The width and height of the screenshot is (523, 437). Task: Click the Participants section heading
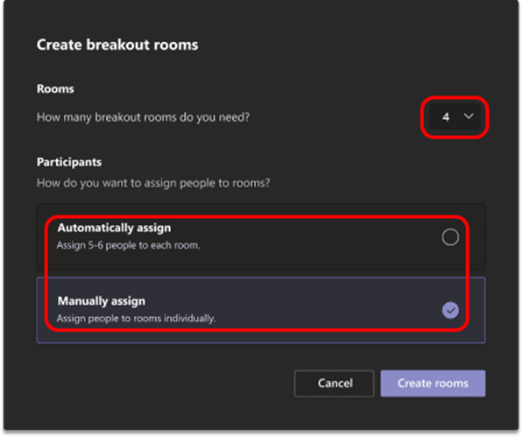coord(69,162)
